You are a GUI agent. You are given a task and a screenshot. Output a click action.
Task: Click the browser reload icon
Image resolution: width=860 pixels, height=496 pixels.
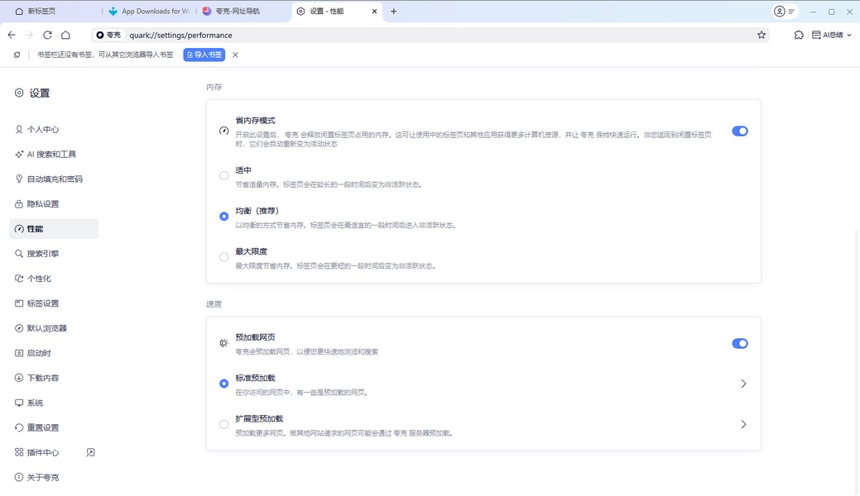pos(47,35)
